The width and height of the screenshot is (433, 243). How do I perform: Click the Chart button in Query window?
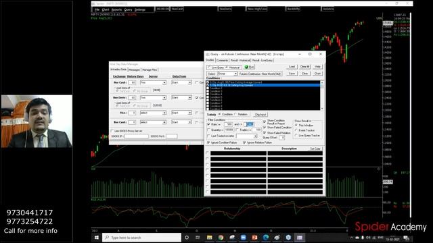pyautogui.click(x=317, y=74)
